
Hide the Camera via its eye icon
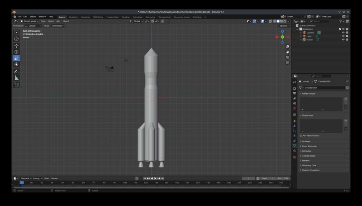point(343,33)
